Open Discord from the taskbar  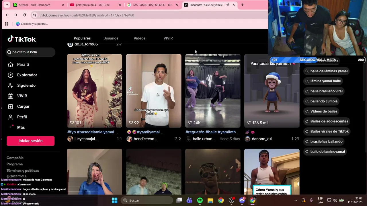[x=242, y=200]
